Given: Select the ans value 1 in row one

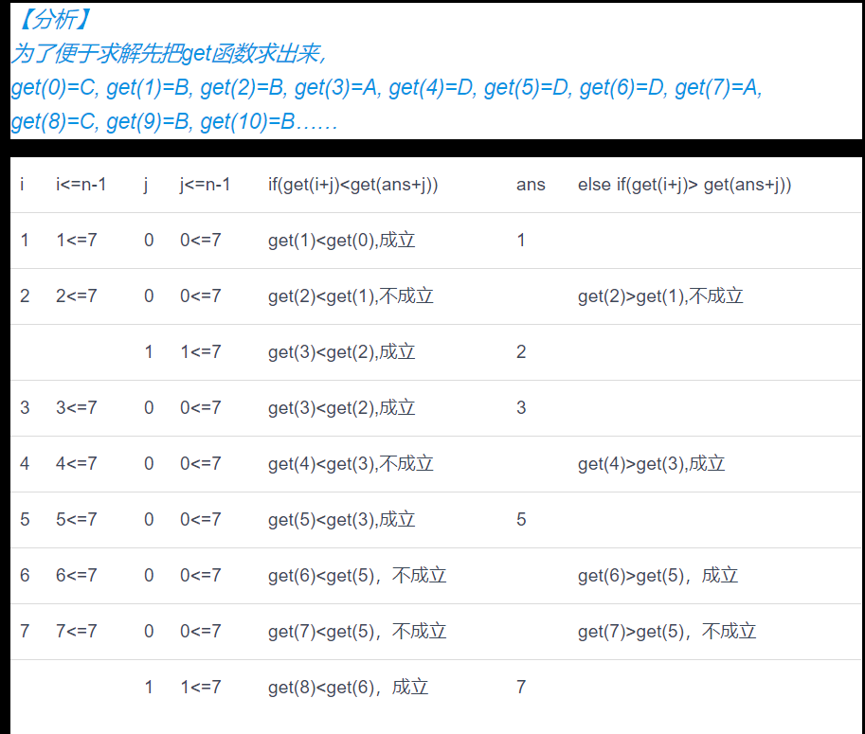Looking at the screenshot, I should click(520, 241).
